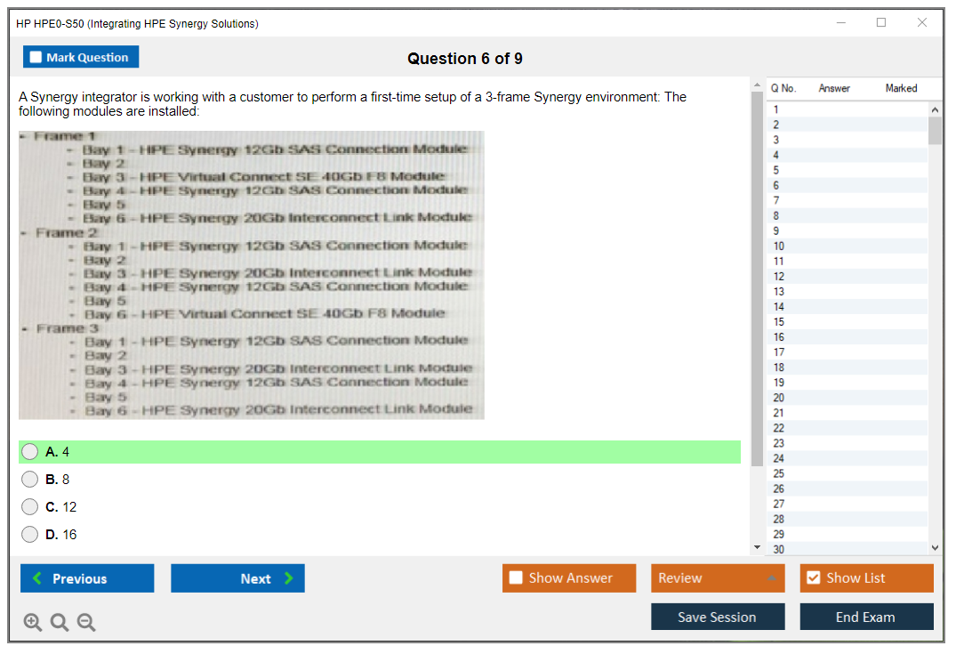Expand the Review dropdown menu
Image resolution: width=956 pixels, height=654 pixels.
tap(718, 578)
